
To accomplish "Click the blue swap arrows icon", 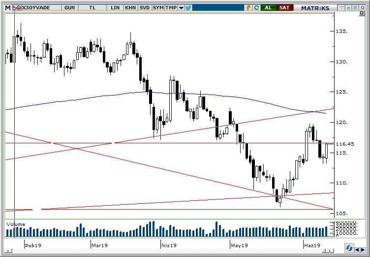I will (349, 249).
